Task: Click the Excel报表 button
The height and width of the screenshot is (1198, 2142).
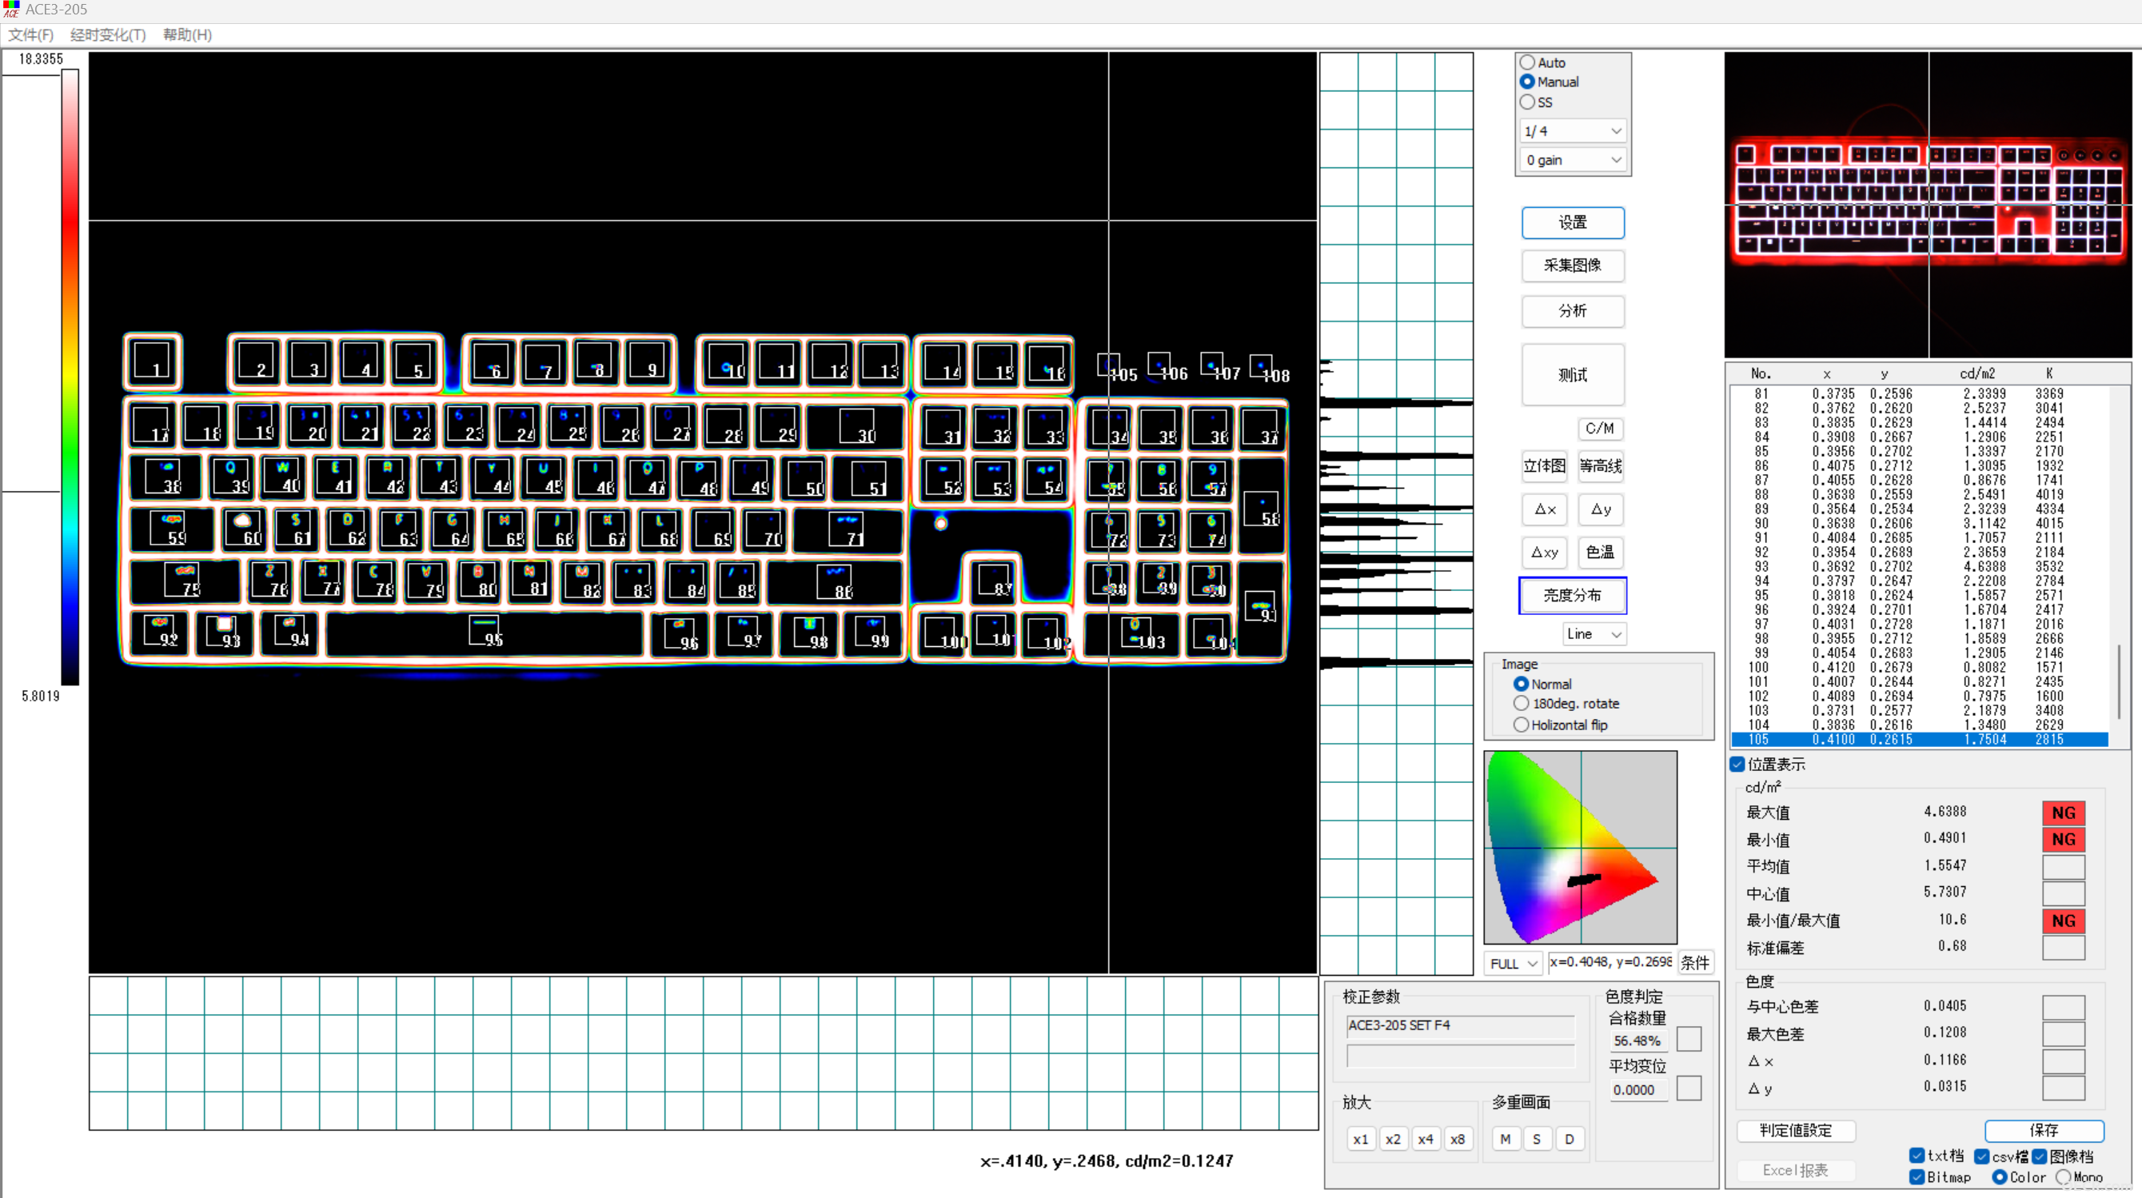Action: 1796,1171
